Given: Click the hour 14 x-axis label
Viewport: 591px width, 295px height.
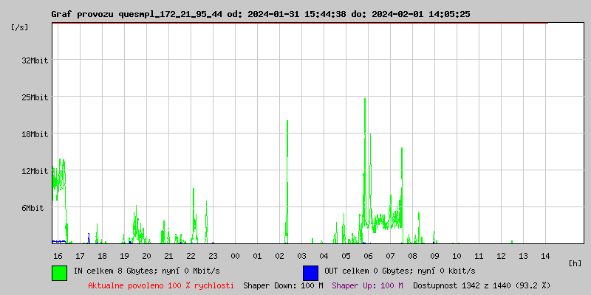Looking at the screenshot, I should 545,255.
